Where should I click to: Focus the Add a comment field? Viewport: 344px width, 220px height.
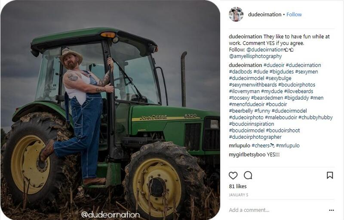click(x=276, y=210)
